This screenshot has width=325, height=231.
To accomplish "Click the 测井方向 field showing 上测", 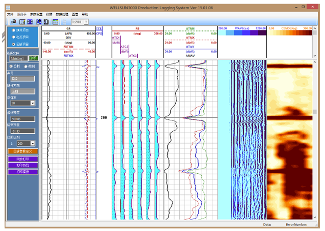I will pyautogui.click(x=22, y=92).
